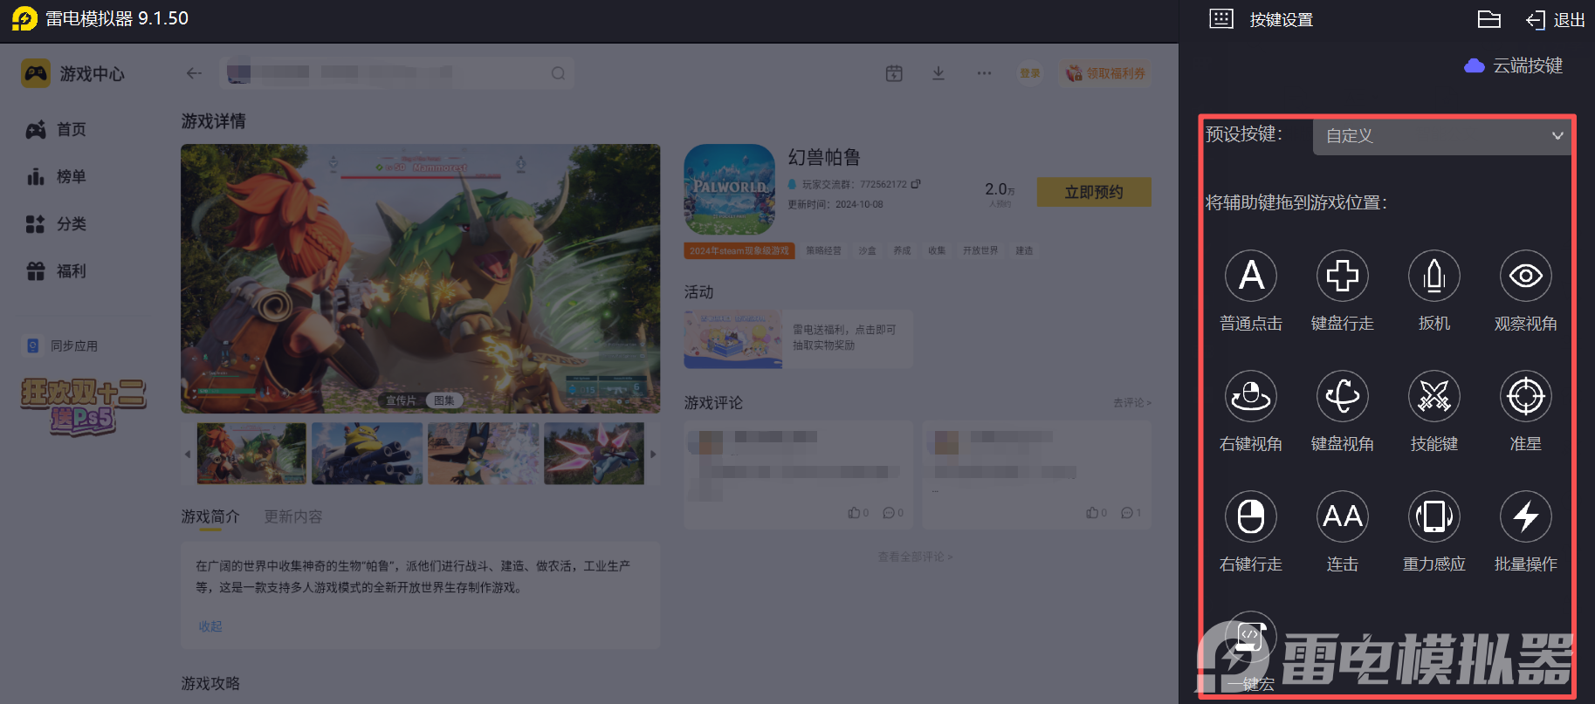The image size is (1595, 704).
Task: Select the 键盘行走 keyboard walk icon
Action: coord(1342,277)
